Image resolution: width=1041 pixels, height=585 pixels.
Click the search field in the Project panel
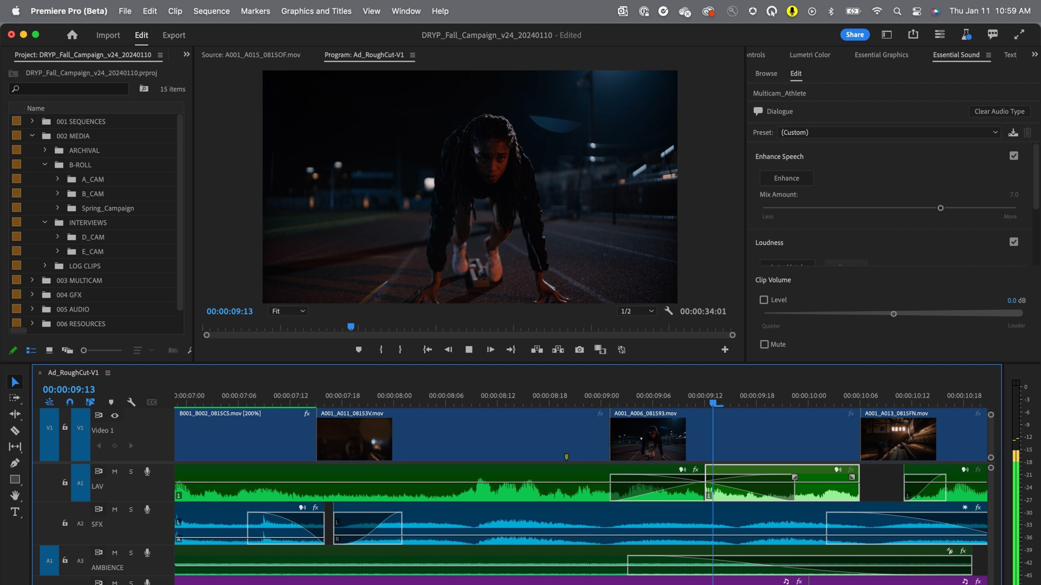click(x=68, y=89)
